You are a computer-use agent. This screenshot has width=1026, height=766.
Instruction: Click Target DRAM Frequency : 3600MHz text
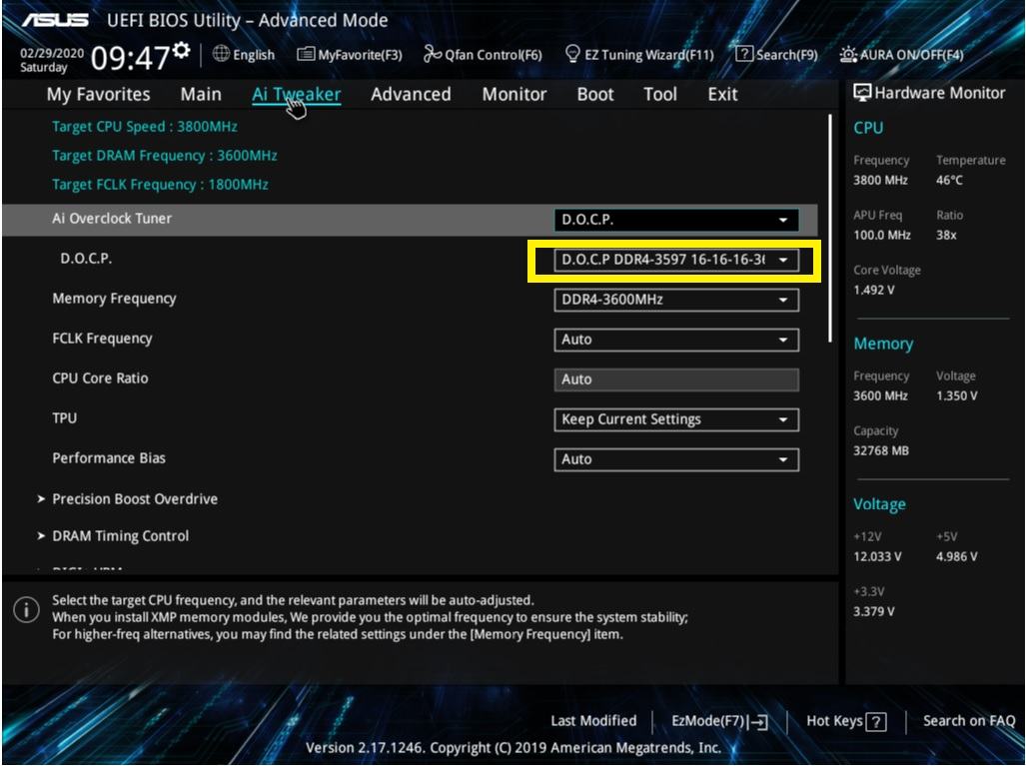point(164,156)
